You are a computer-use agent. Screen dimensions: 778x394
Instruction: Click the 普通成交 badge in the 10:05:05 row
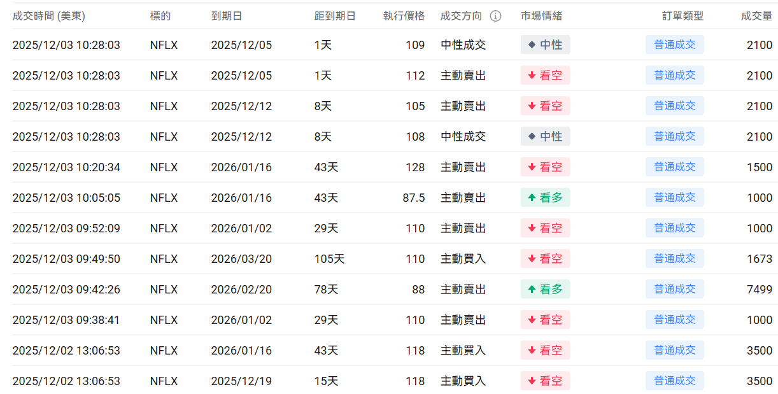pyautogui.click(x=674, y=197)
